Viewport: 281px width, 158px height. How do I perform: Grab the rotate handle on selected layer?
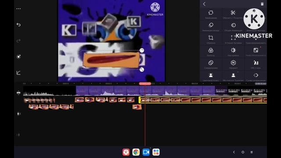click(x=142, y=50)
